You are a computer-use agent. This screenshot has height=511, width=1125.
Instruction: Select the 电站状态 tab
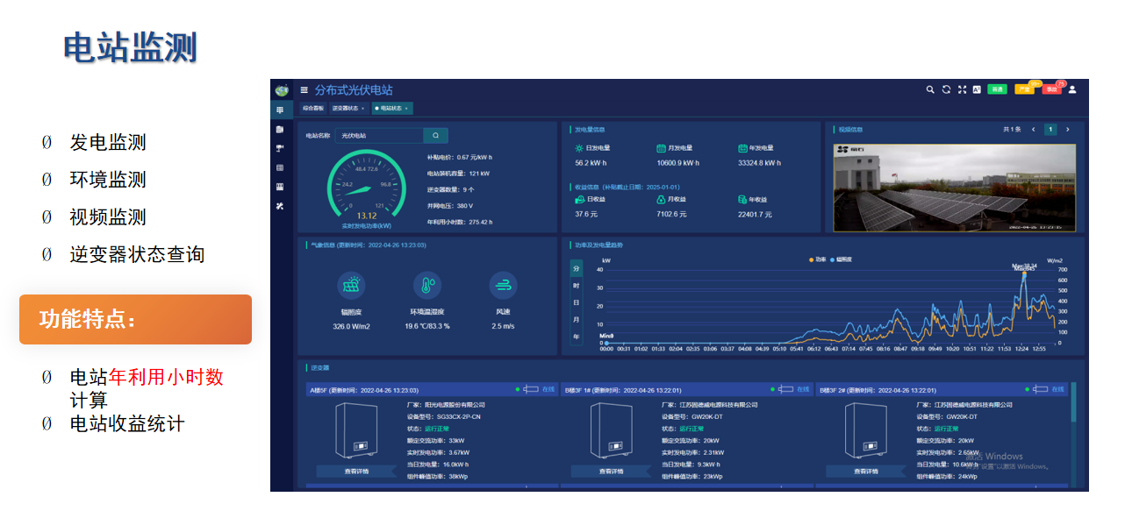[391, 109]
